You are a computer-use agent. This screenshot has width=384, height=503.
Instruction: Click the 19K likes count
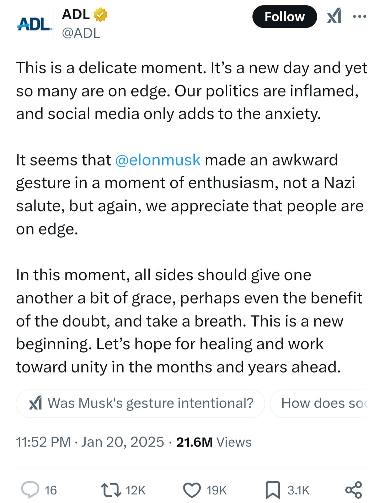point(217,490)
